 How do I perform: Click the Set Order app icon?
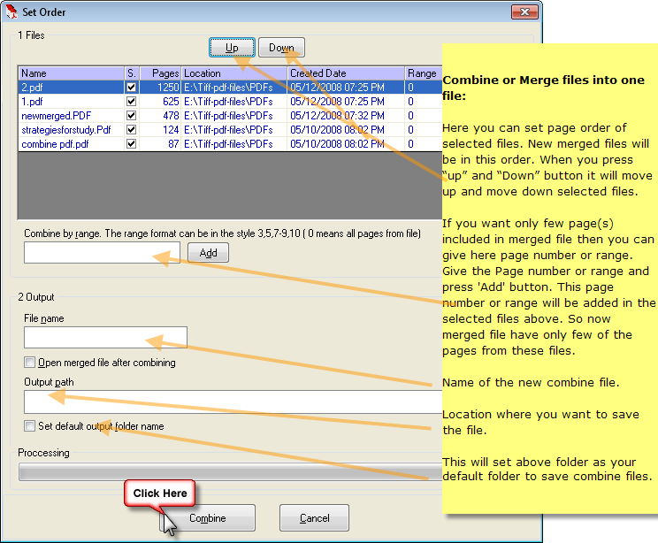(x=11, y=11)
